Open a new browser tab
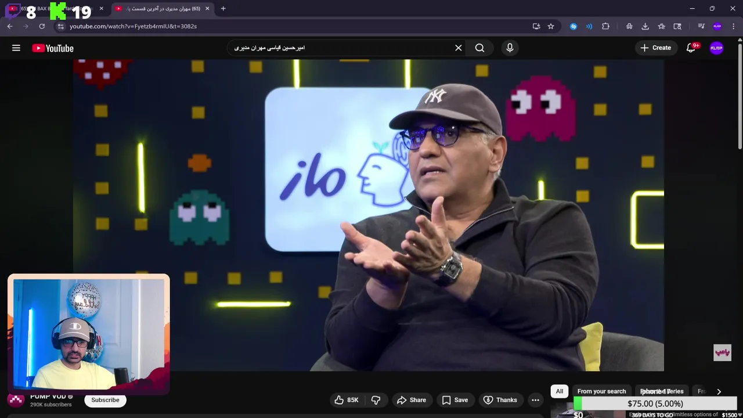Image resolution: width=743 pixels, height=418 pixels. pyautogui.click(x=223, y=9)
